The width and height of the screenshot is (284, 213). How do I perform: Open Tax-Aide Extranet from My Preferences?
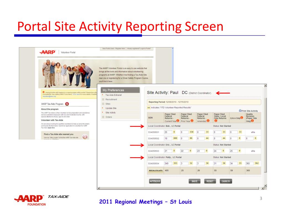113,95
